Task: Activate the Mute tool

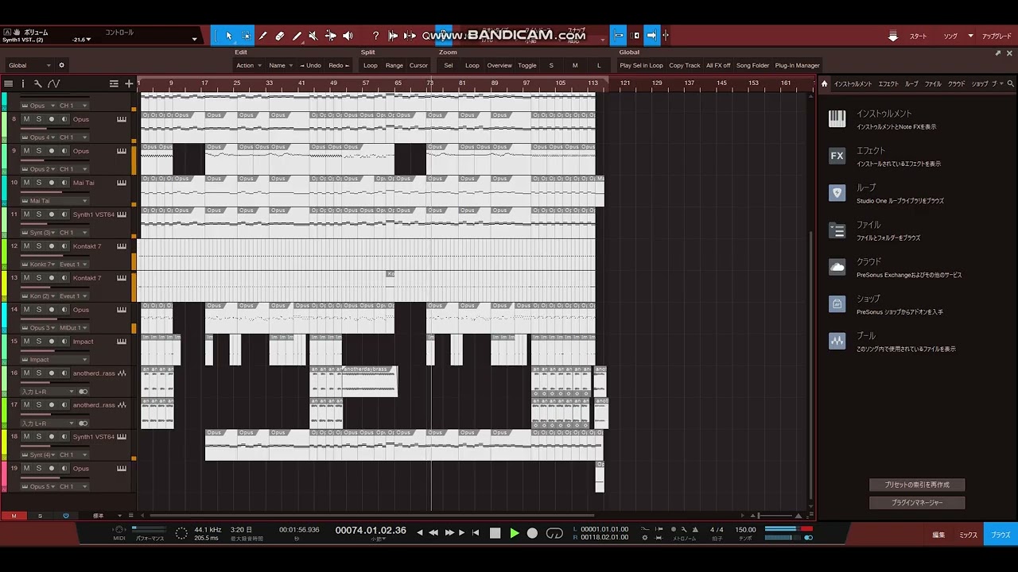Action: pos(313,36)
